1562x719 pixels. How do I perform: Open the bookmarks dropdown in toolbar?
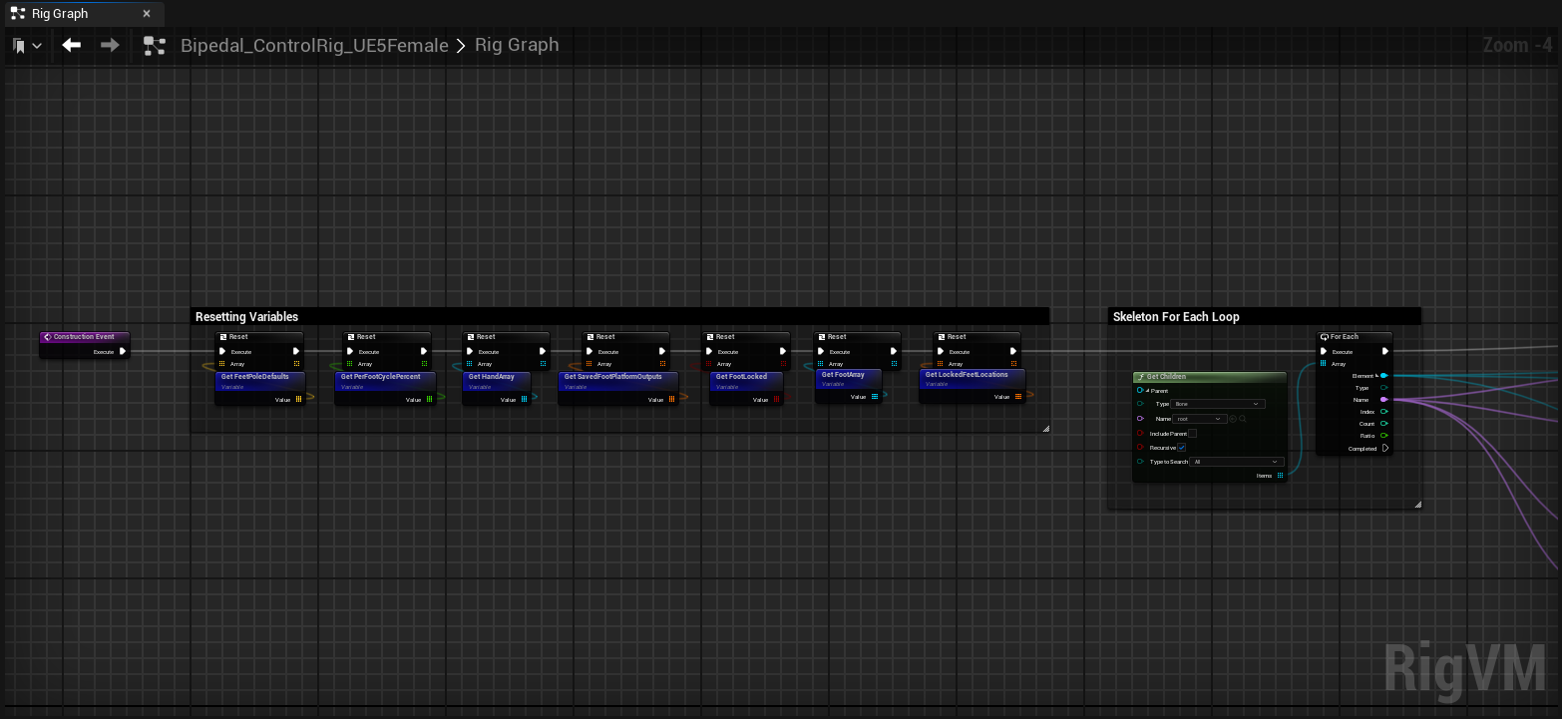tap(27, 46)
